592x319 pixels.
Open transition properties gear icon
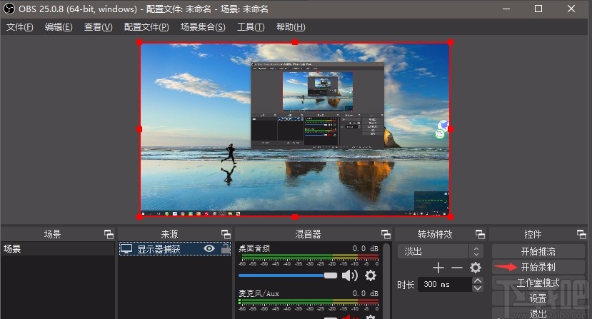[476, 268]
